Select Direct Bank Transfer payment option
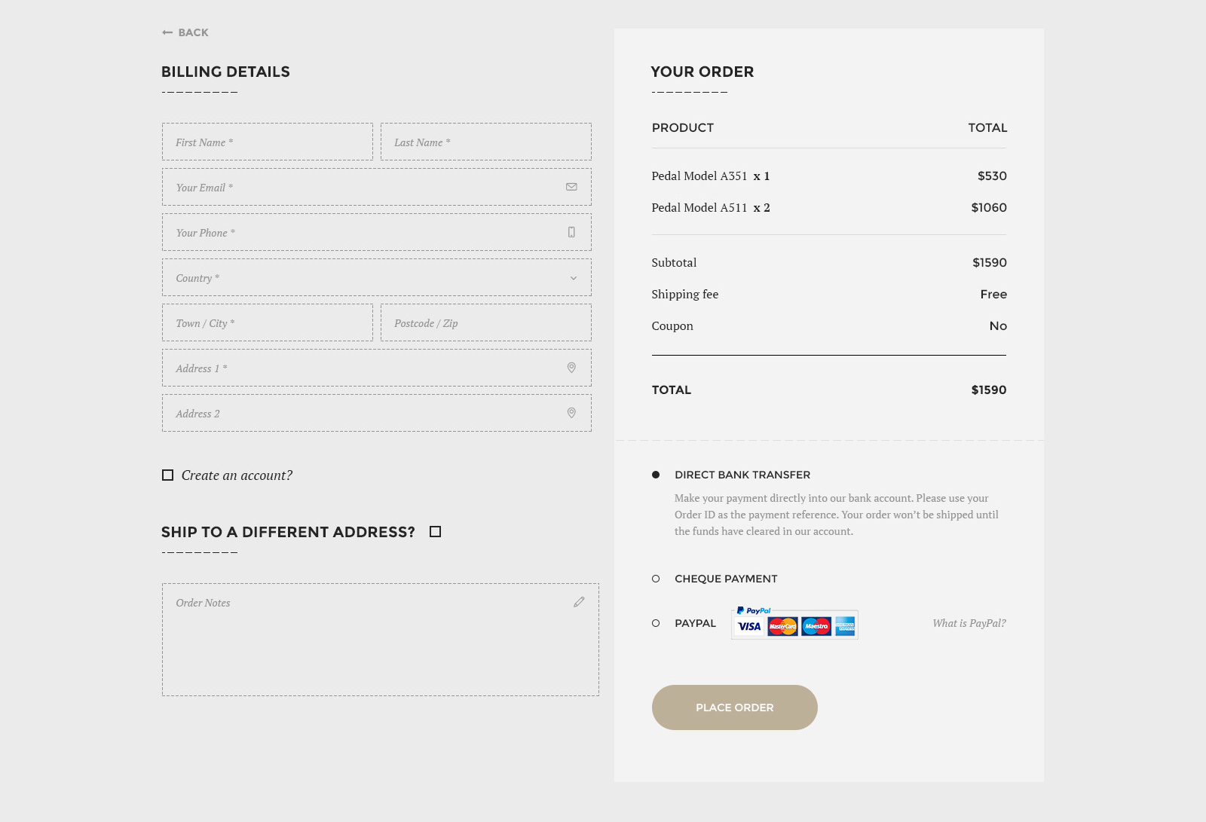 coord(656,475)
